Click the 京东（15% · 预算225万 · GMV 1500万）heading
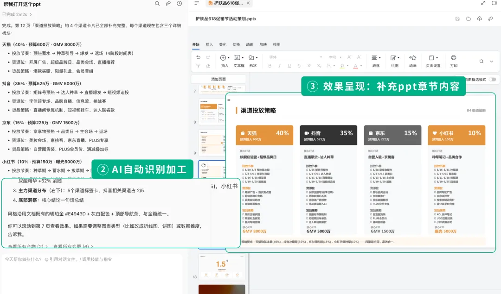Viewport: 501px width, 294px height. coord(41,122)
